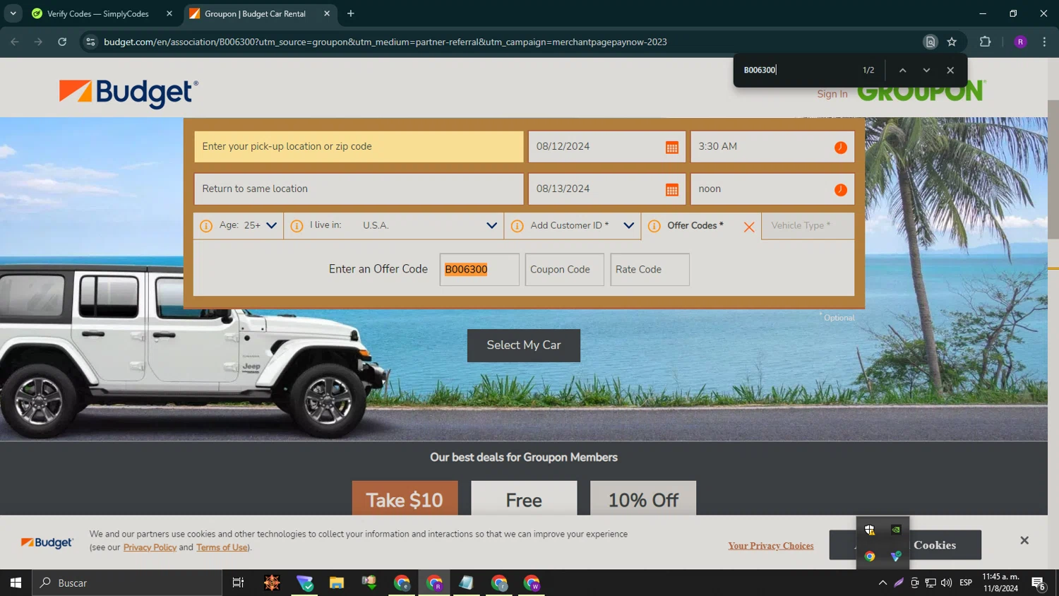Click the page vertical scrollbar thumb
Screen dimensions: 1059x596
tap(1053, 169)
